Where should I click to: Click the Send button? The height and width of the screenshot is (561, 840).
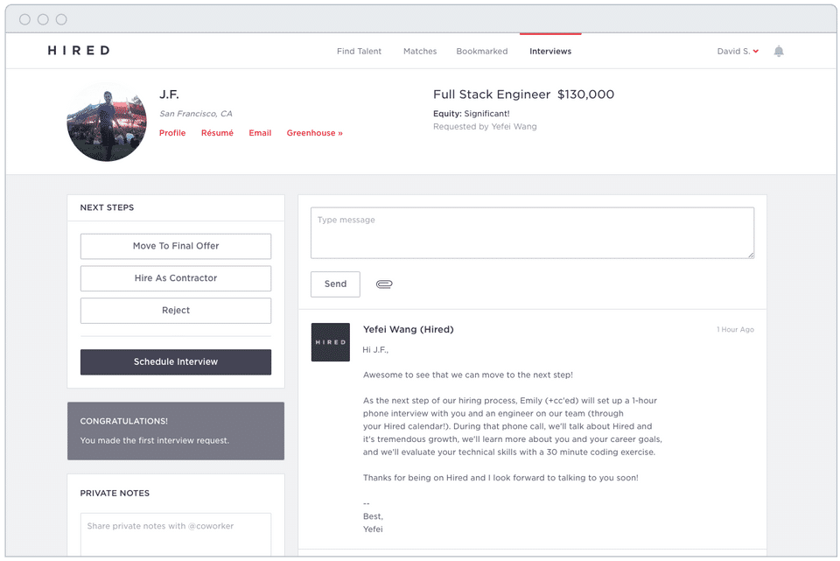(x=335, y=284)
